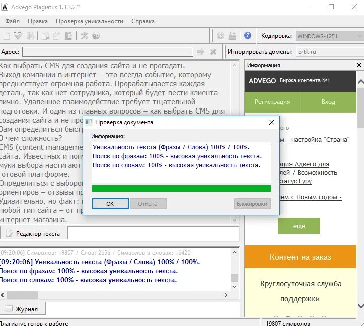Click the padlock blocking icon
This screenshot has width=364, height=326.
232,36
